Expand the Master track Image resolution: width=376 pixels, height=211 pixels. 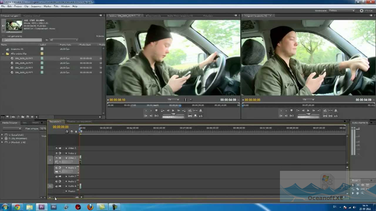click(66, 191)
